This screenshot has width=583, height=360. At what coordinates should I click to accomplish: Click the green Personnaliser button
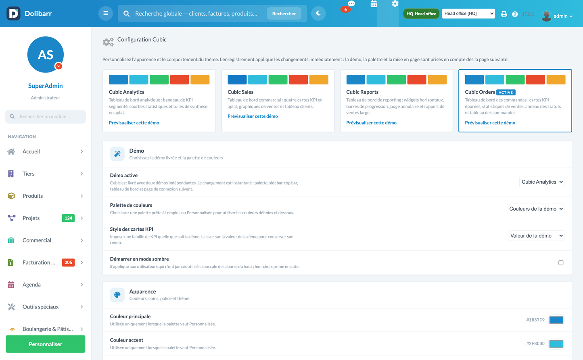pos(46,344)
